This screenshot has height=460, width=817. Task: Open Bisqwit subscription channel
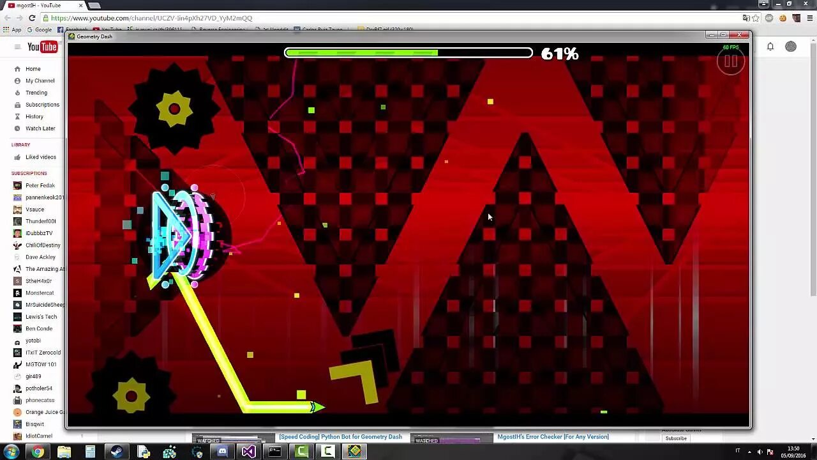coord(34,424)
